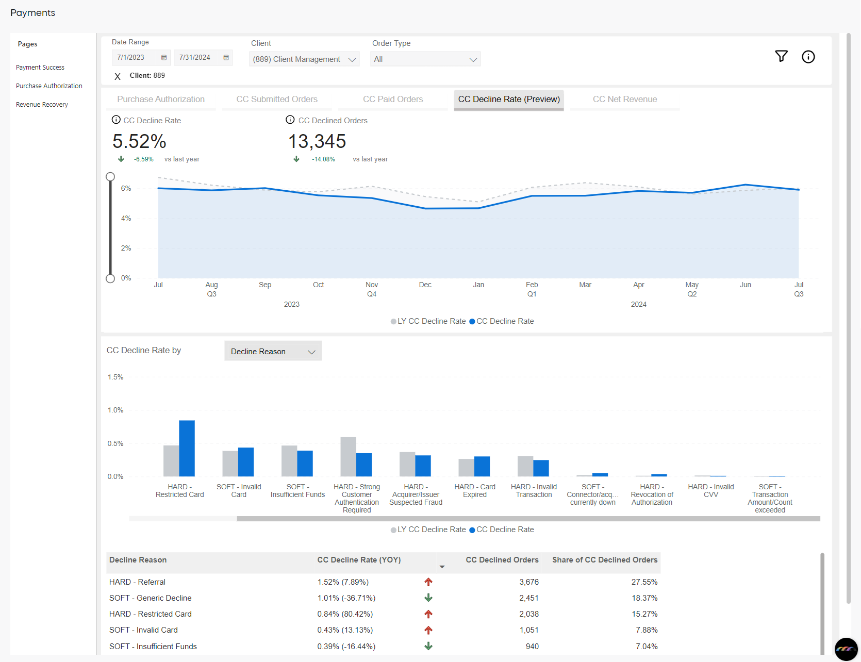Toggle LY CC Decline Rate in line chart legend

point(428,321)
